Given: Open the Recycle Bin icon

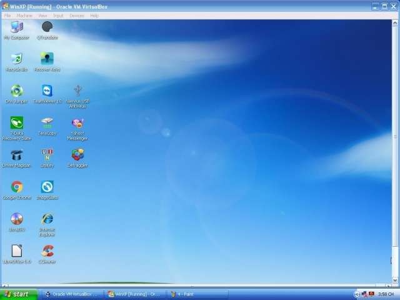Looking at the screenshot, I should tap(16, 59).
